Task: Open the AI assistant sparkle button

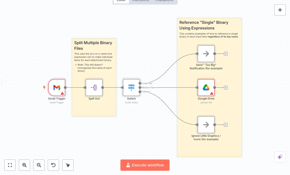Action: click(x=280, y=157)
